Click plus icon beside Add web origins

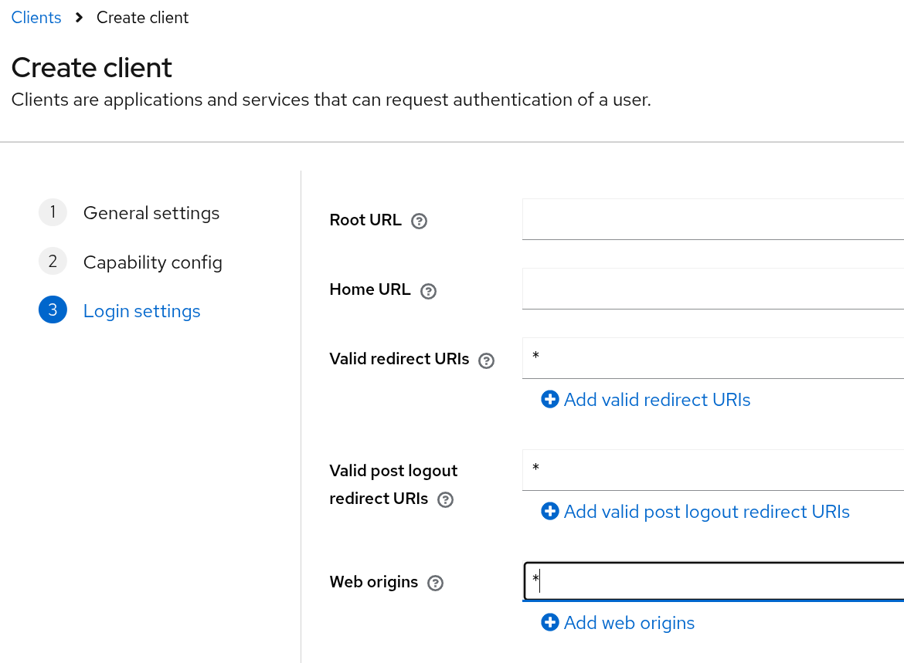click(x=550, y=623)
